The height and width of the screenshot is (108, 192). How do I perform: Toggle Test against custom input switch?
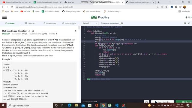pos(121,23)
